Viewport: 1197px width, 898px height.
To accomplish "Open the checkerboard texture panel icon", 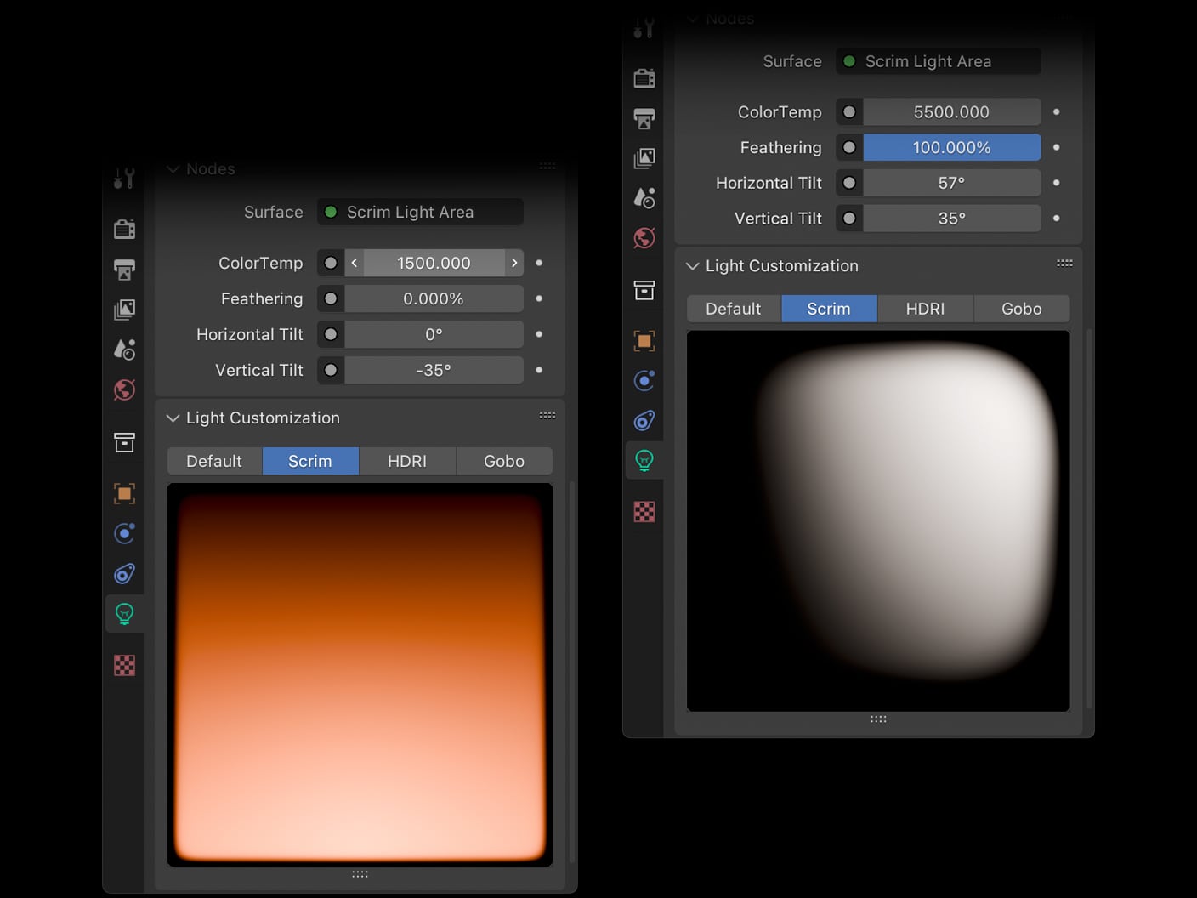I will tap(125, 665).
